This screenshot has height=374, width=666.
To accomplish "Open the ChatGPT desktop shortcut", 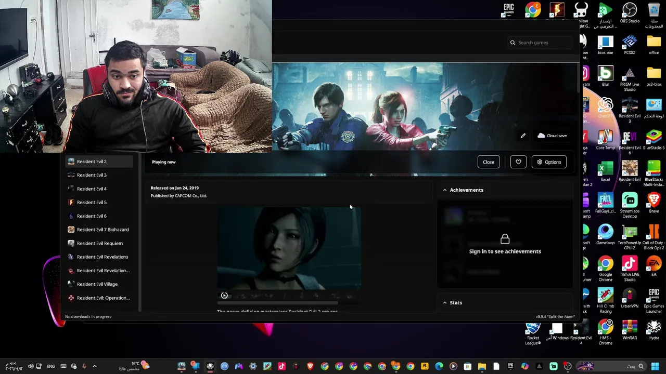I will coord(605,109).
